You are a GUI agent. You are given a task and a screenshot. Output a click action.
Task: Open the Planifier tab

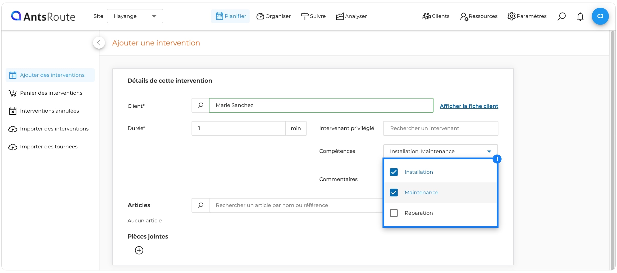230,16
